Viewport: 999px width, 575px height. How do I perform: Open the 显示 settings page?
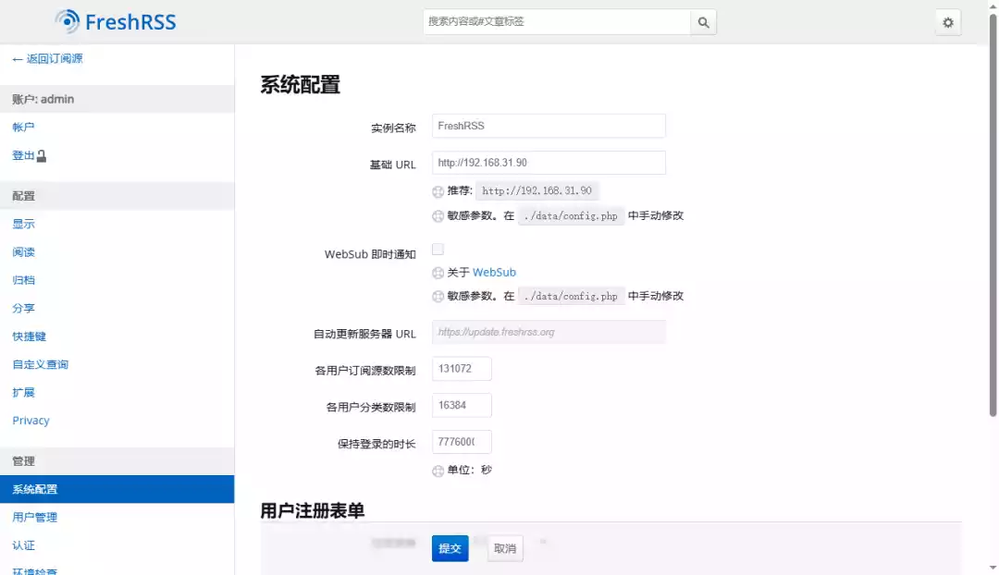click(24, 224)
